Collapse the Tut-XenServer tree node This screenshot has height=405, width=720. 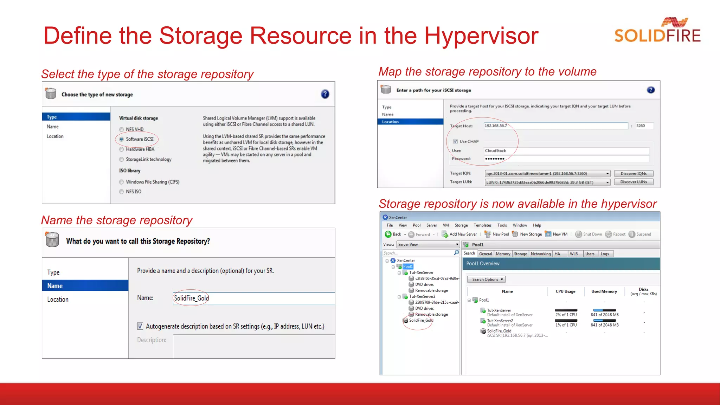coord(399,273)
